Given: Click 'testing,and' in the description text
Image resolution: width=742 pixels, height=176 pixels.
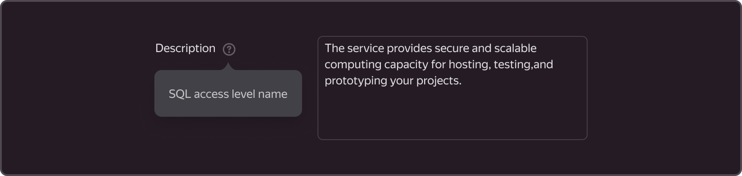Looking at the screenshot, I should [x=523, y=65].
